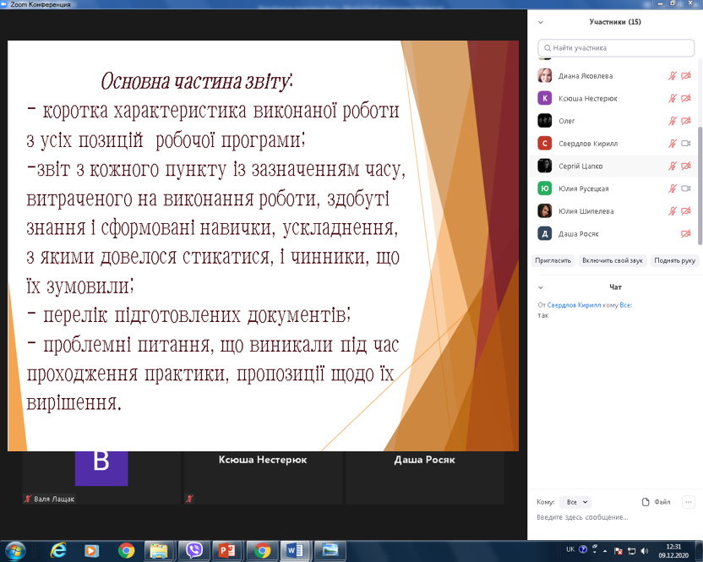Screen dimensions: 703x562
Task: Collapse the Участники panel with its chevron
Action: [541, 22]
